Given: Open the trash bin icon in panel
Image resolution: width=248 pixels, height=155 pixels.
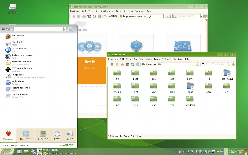Looking at the screenshot, I should click(x=241, y=152).
